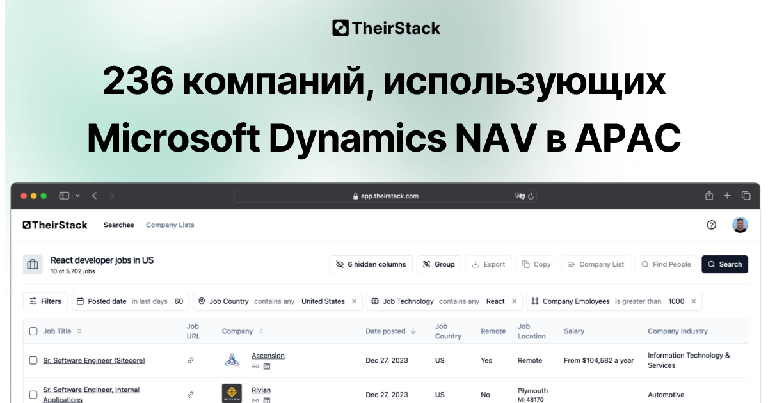
Task: Open the Sr. Software Engineer (Sitecore) job link
Action: (x=94, y=360)
